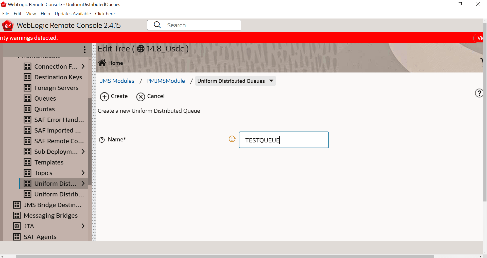
Task: Open the Edit menu
Action: pos(18,14)
